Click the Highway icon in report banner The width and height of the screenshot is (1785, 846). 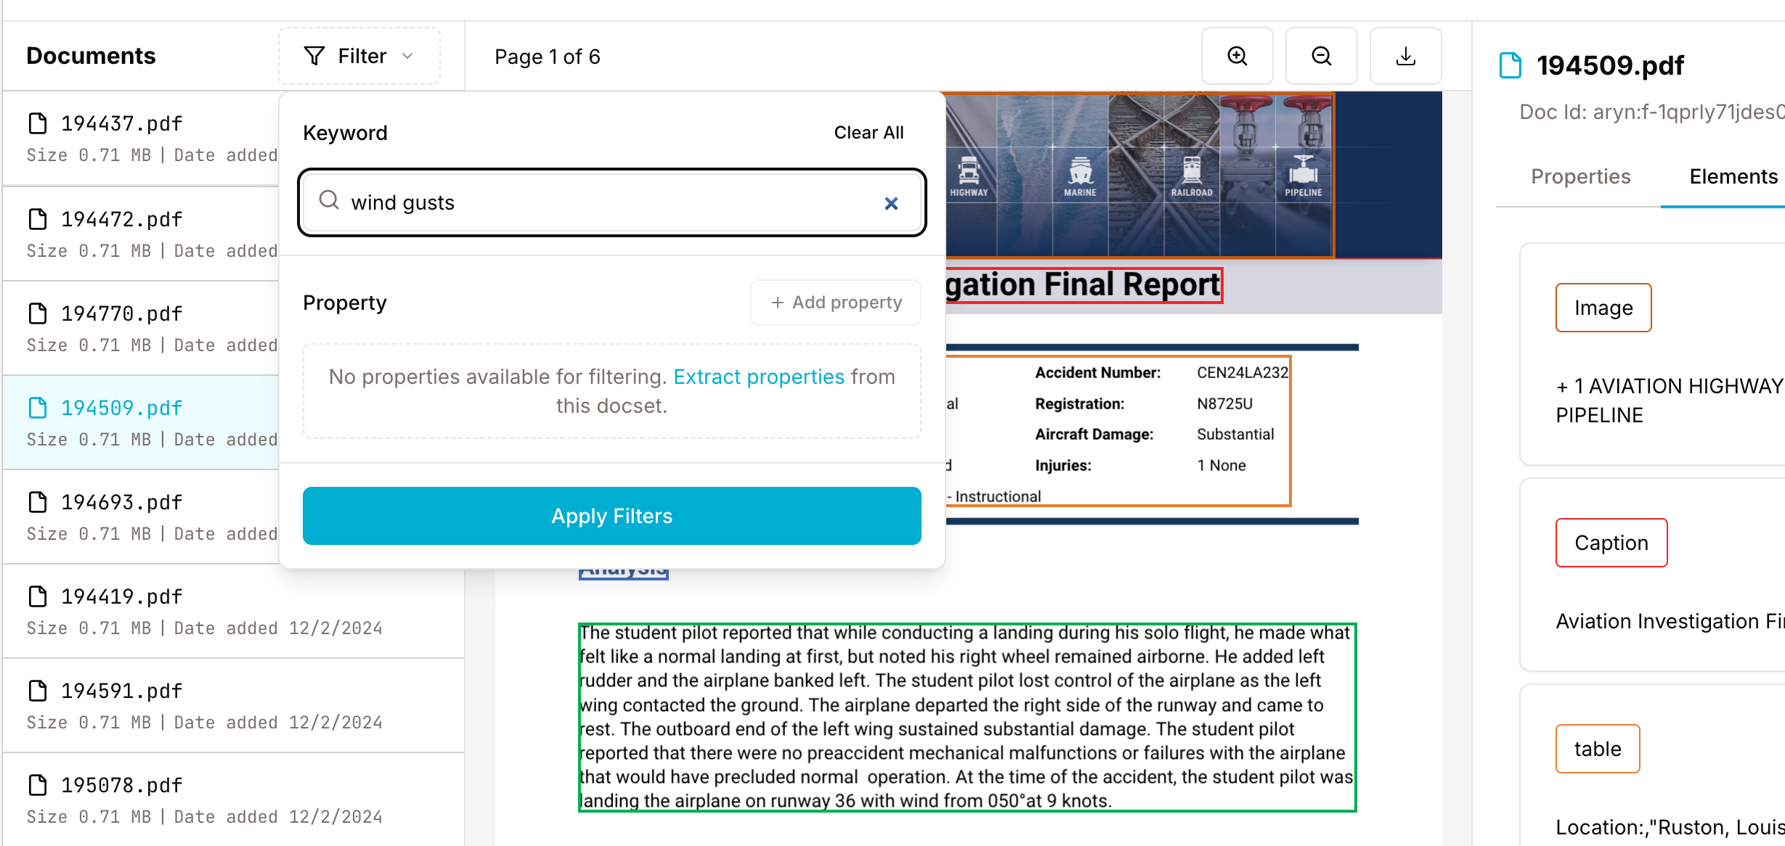[x=968, y=176]
